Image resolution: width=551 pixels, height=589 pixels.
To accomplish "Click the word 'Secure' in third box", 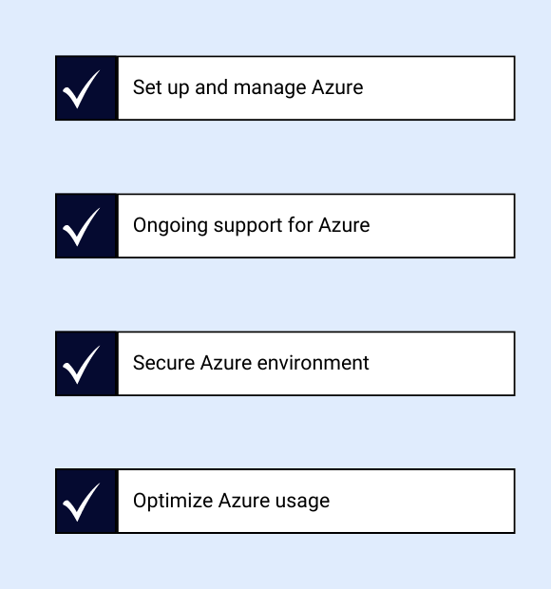I will 163,363.
